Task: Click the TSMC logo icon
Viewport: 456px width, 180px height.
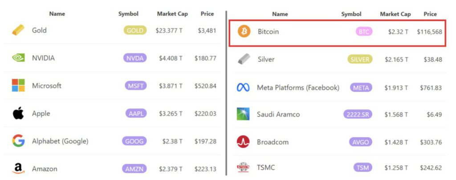Action: (243, 168)
